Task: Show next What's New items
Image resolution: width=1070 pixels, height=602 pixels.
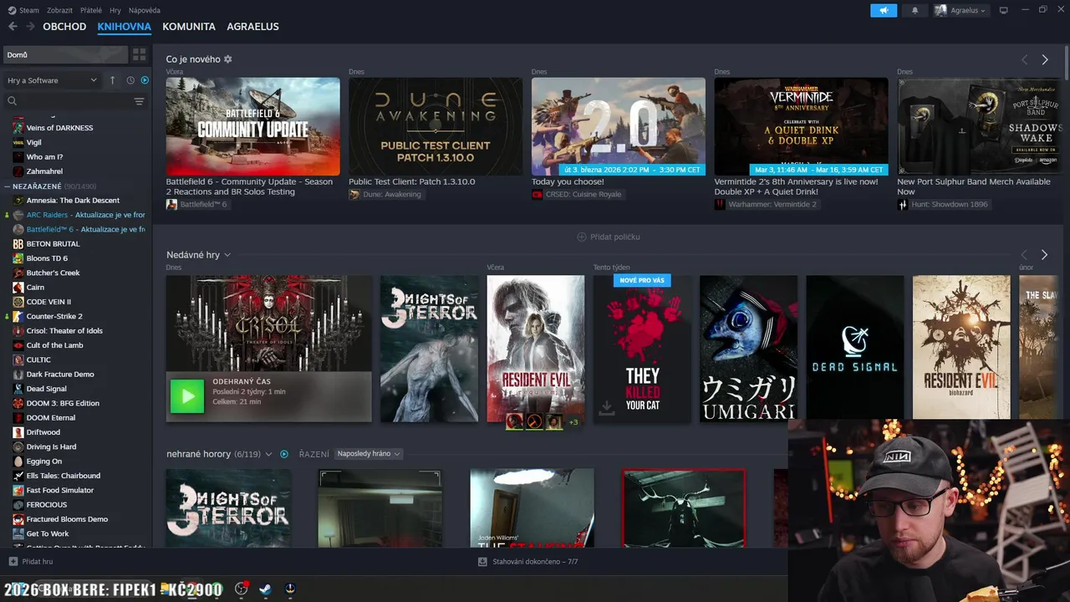Action: (1045, 59)
